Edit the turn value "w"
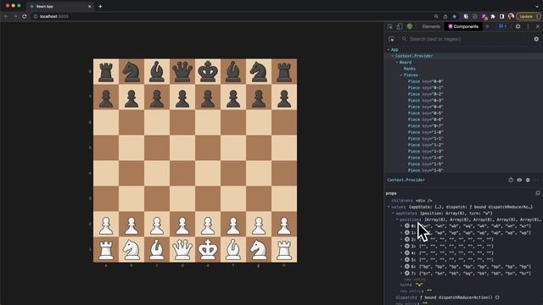Viewport: 543px width, 305px height. (x=419, y=285)
